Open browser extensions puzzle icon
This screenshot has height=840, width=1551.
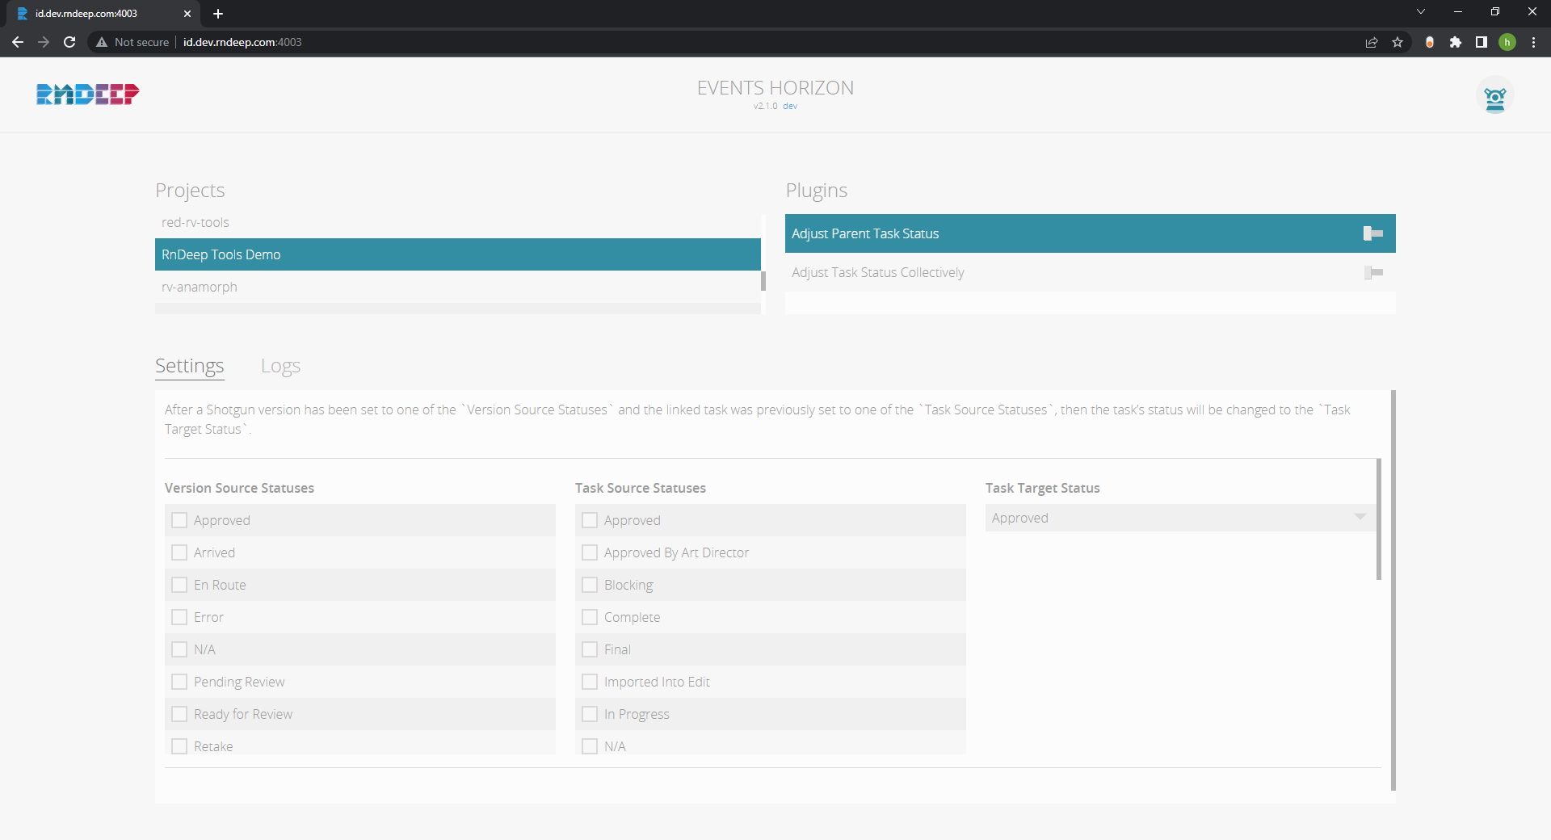[x=1456, y=42]
